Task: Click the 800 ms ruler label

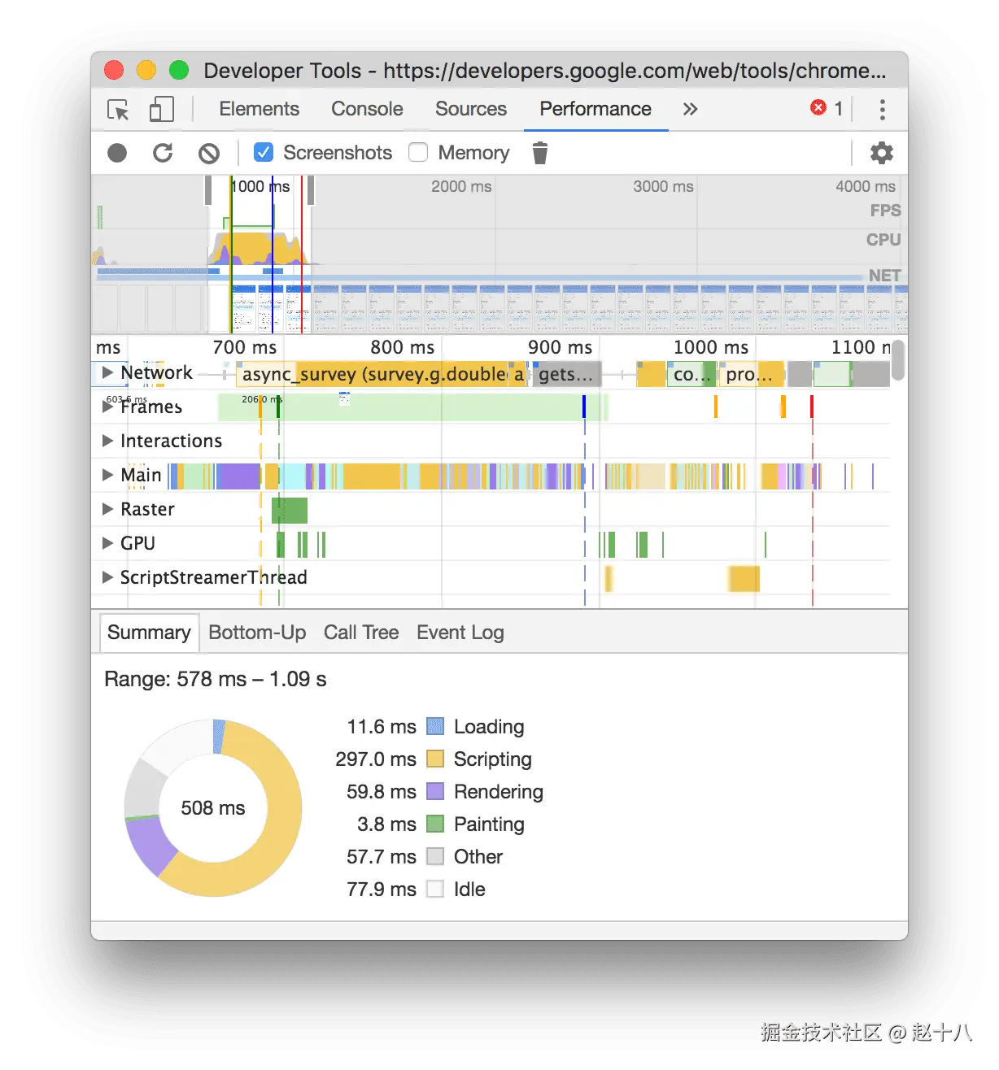Action: (402, 347)
